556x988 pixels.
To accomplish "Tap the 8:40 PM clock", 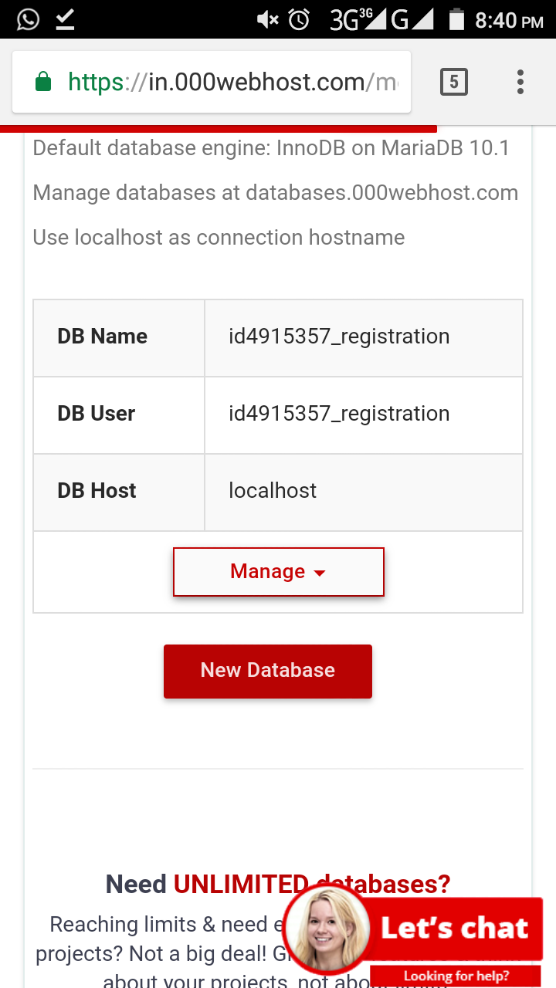I will point(509,21).
